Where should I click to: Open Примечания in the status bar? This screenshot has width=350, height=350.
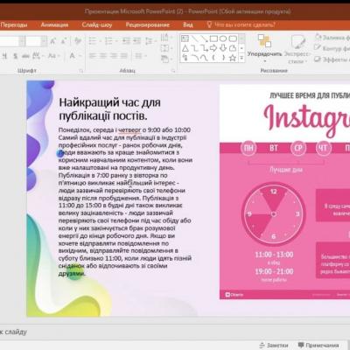tap(318, 346)
